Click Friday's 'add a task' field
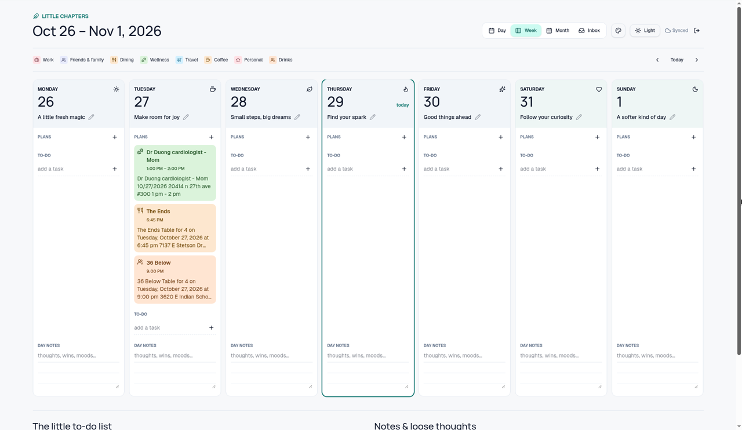Image resolution: width=742 pixels, height=430 pixels. [459, 169]
